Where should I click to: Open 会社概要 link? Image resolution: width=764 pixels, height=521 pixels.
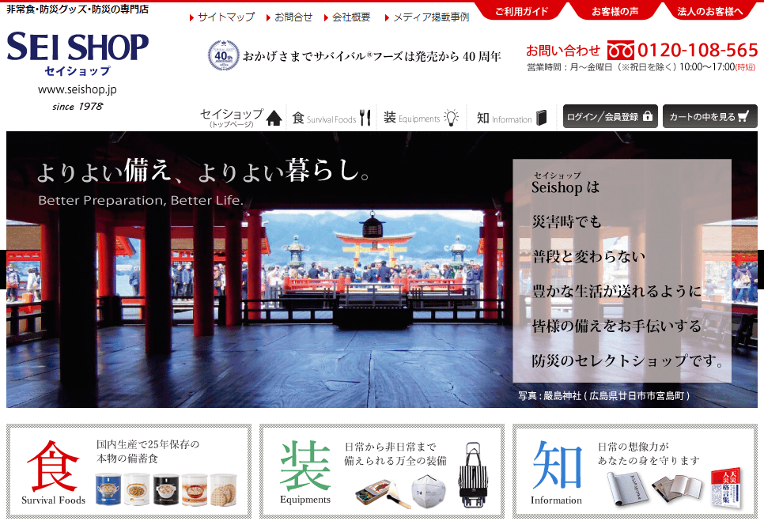(351, 17)
